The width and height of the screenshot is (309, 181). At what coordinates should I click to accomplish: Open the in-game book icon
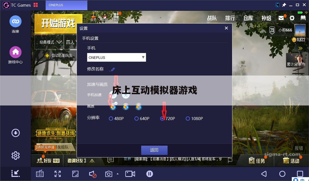(303, 18)
